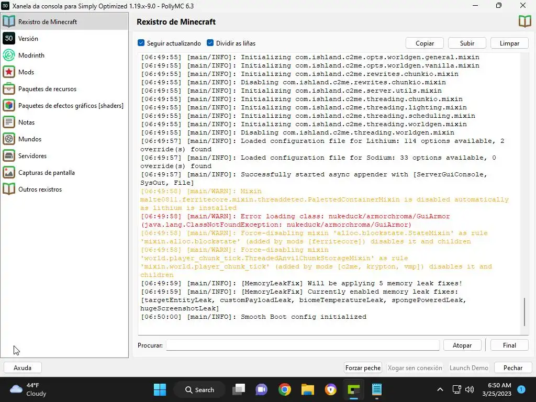The image size is (536, 402).
Task: Jump to end with Final button
Action: 509,345
